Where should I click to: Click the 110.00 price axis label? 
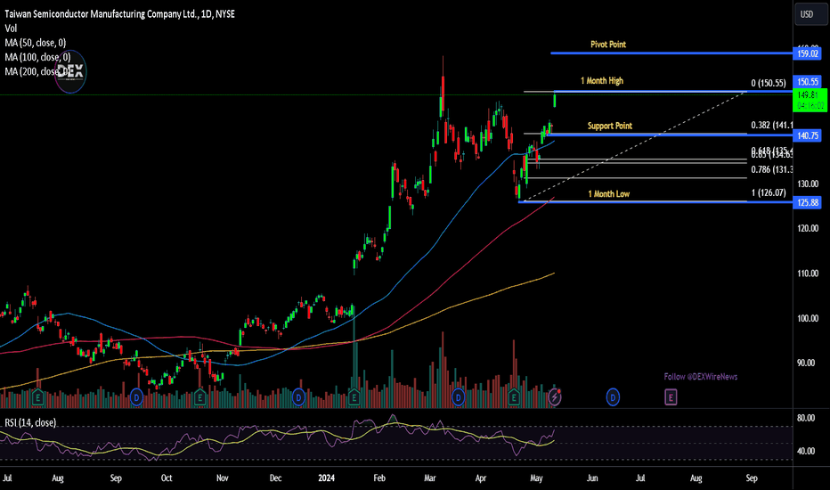[x=808, y=274]
